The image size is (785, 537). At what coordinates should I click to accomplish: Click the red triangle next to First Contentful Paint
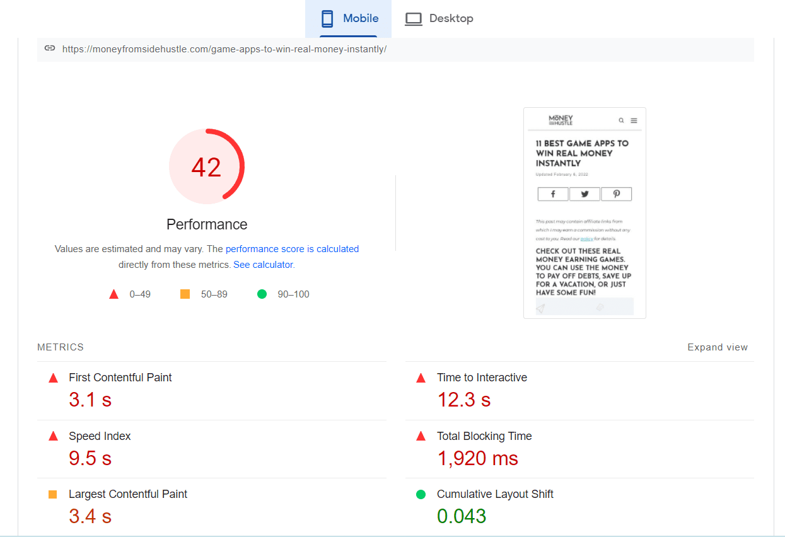pyautogui.click(x=53, y=377)
